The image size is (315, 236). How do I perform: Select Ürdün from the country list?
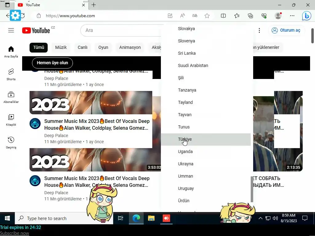[206, 201]
